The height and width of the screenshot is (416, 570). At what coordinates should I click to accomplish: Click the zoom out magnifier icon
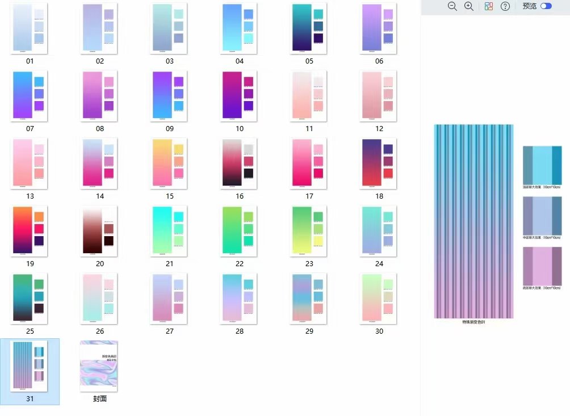click(x=452, y=6)
